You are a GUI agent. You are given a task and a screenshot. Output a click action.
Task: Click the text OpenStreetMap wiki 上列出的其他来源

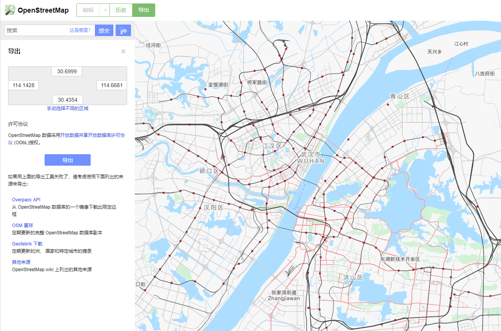52,270
